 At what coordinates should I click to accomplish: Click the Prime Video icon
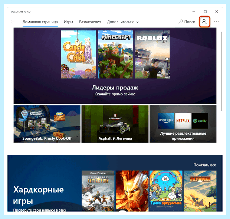tap(166, 121)
